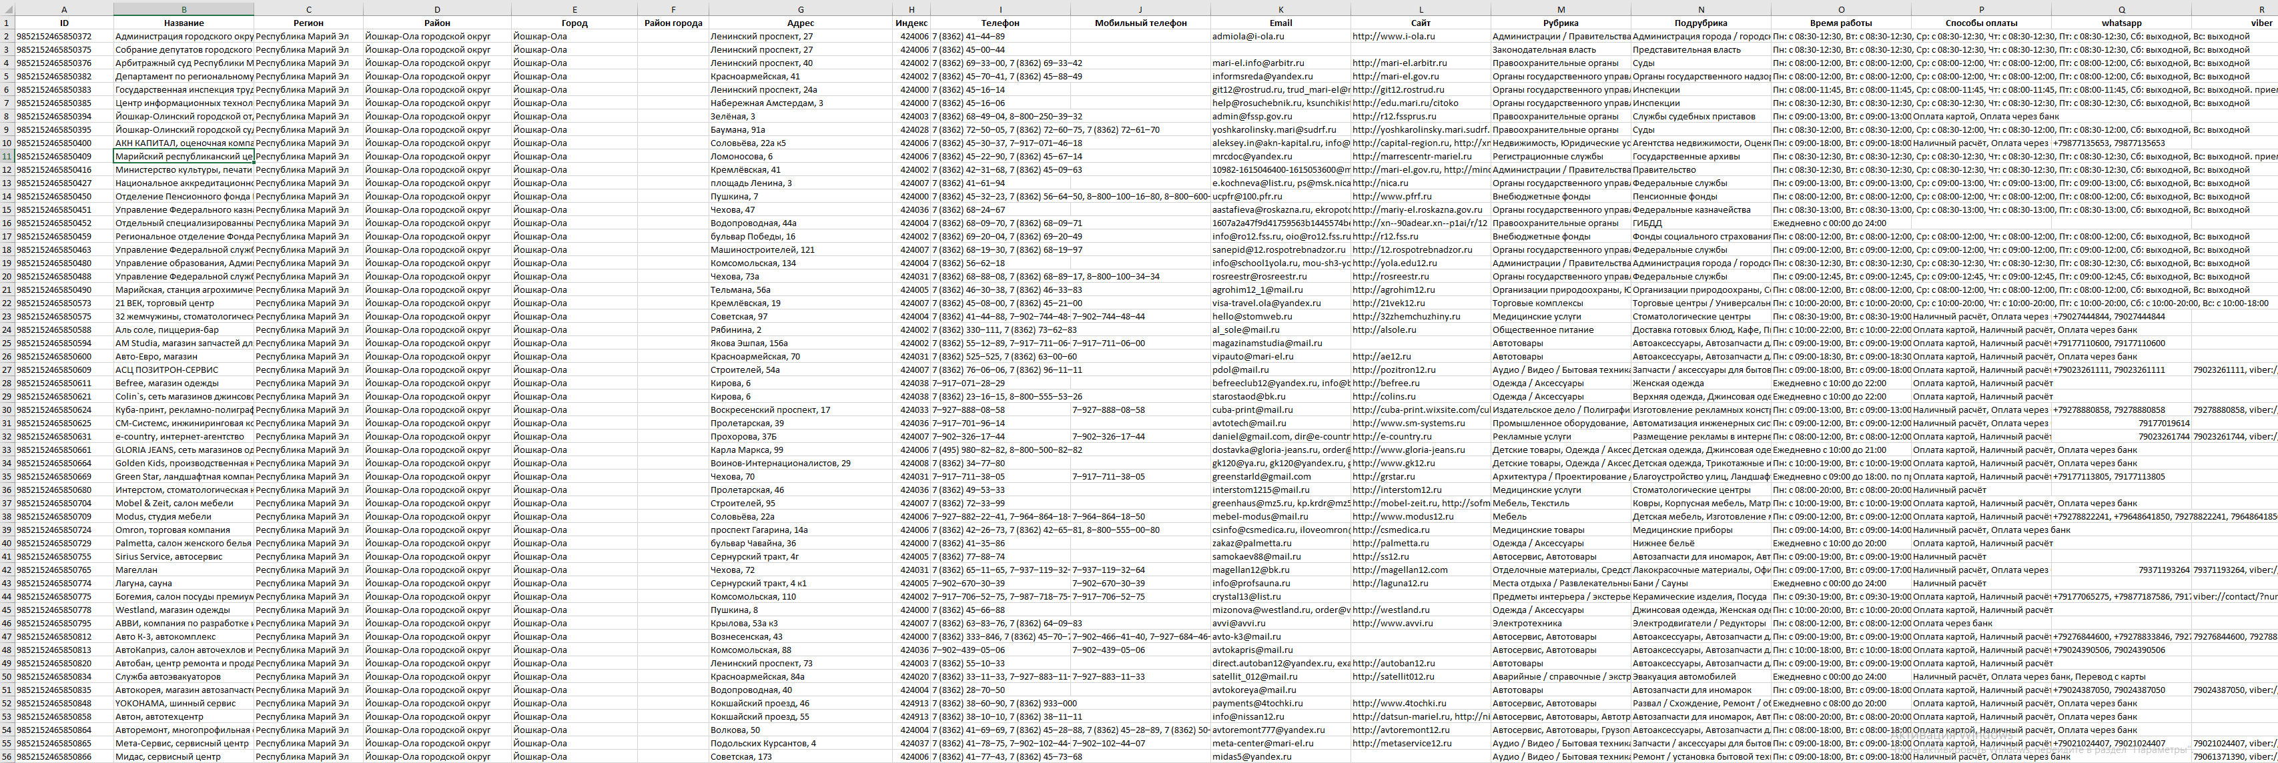The image size is (2278, 763).
Task: Click the 'Регион' header cell
Action: click(309, 23)
